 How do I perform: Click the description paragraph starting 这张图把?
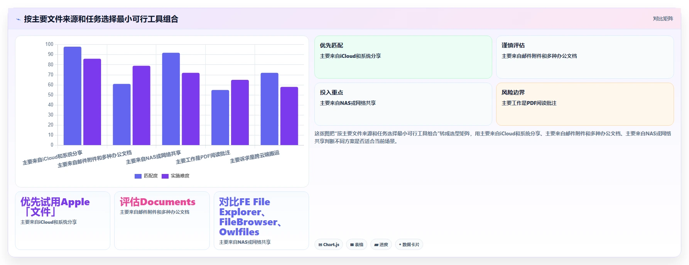[x=493, y=137]
